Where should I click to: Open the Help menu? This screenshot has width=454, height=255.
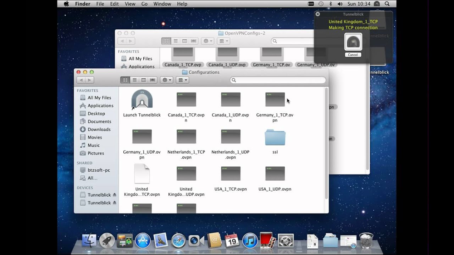pyautogui.click(x=182, y=4)
